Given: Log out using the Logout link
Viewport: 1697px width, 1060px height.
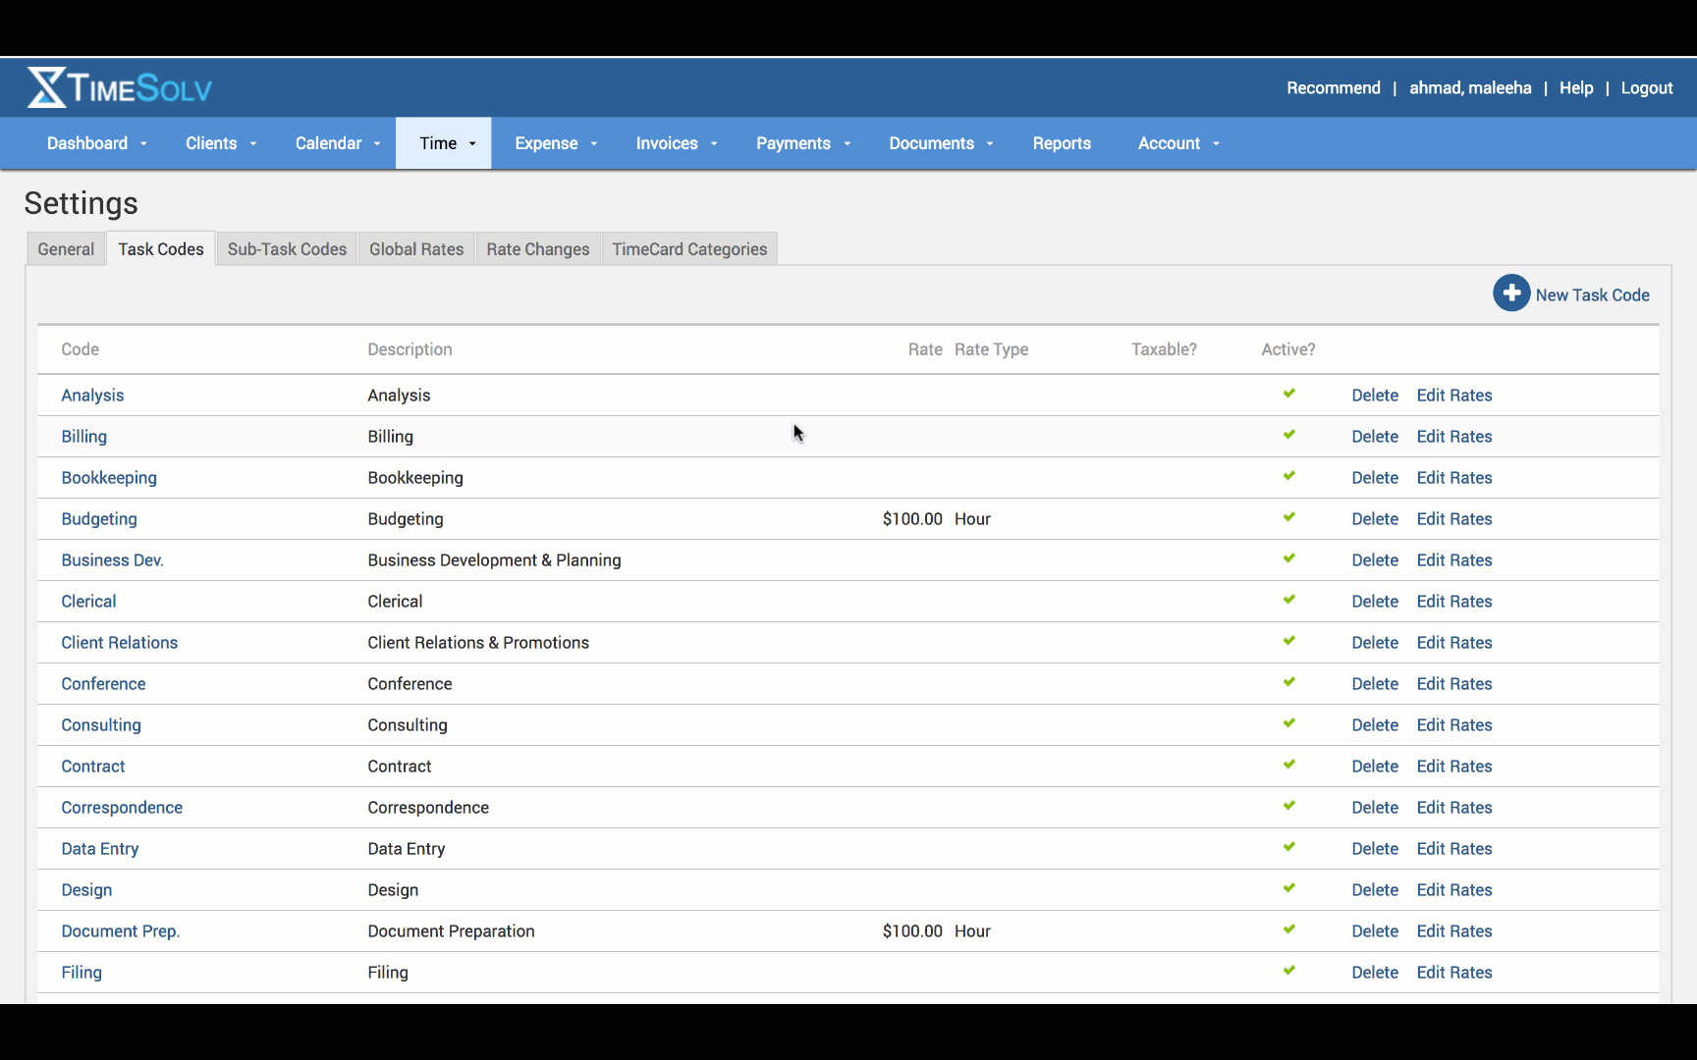Looking at the screenshot, I should click(1646, 88).
